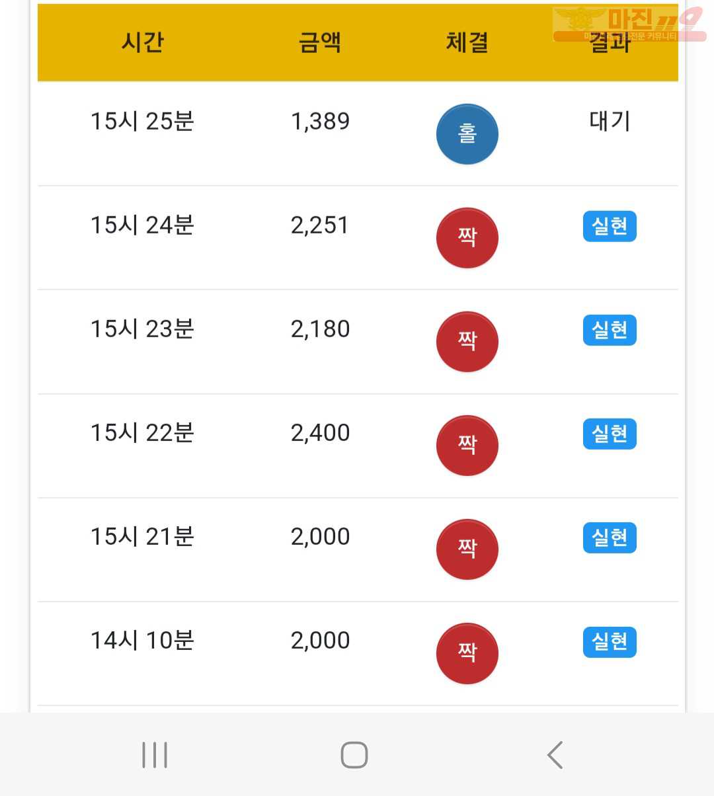Select the 금액 column header

click(320, 42)
